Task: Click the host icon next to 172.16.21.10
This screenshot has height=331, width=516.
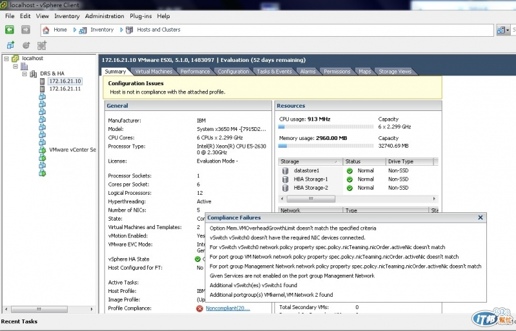Action: 42,81
